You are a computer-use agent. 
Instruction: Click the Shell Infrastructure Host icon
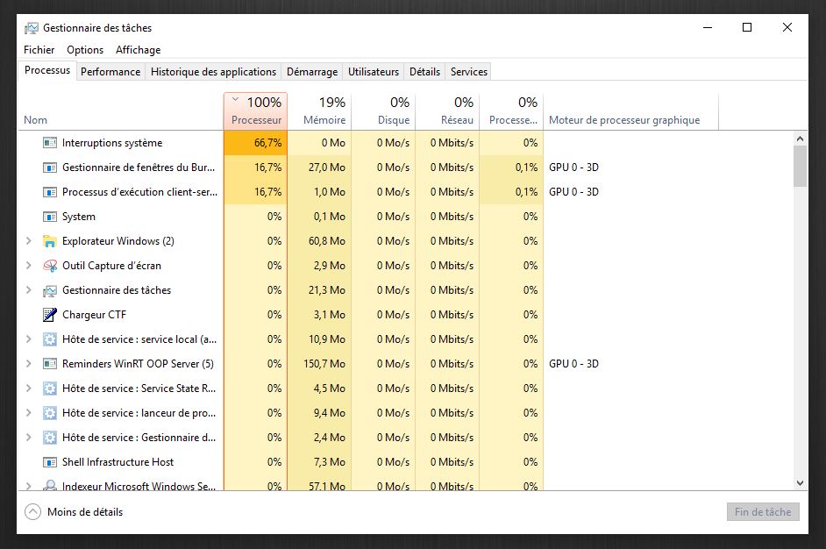[x=49, y=462]
